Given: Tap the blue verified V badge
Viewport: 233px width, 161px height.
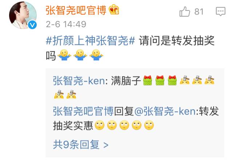Looking at the screenshot, I should pos(32,25).
